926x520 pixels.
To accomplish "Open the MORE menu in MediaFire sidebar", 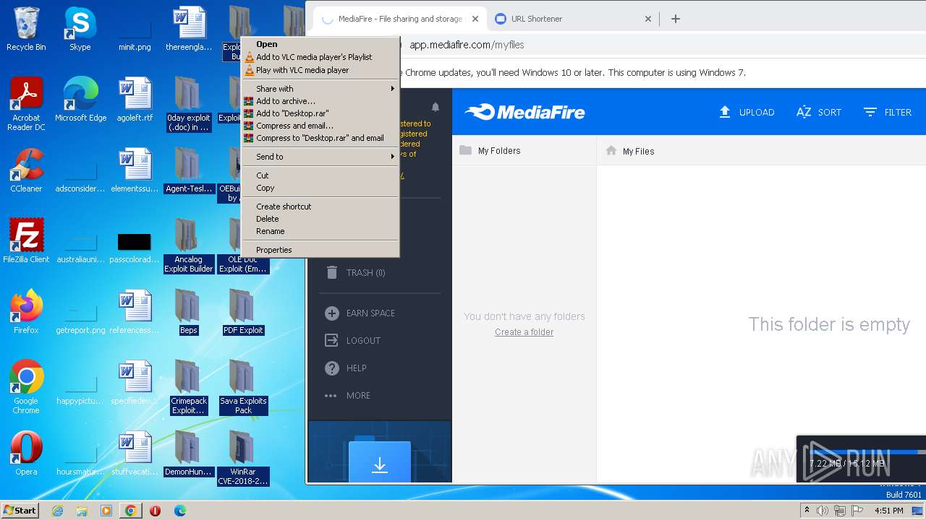I will pyautogui.click(x=348, y=396).
